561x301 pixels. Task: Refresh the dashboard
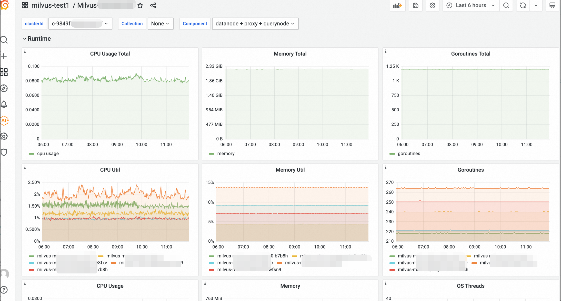pos(523,5)
